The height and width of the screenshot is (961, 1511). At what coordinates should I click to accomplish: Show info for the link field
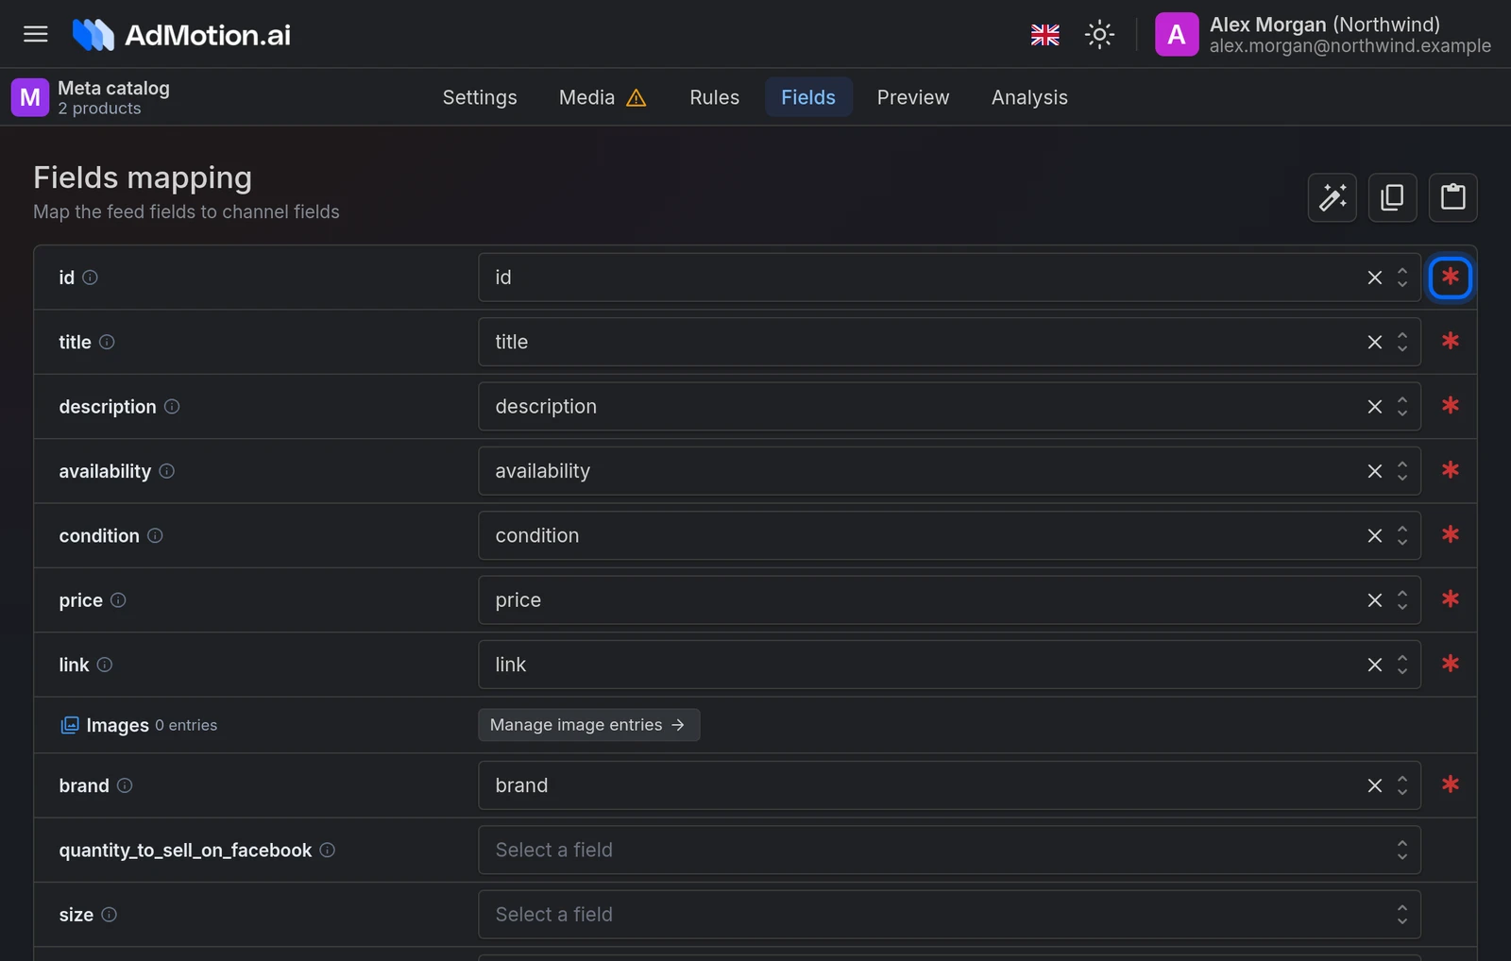tap(105, 665)
